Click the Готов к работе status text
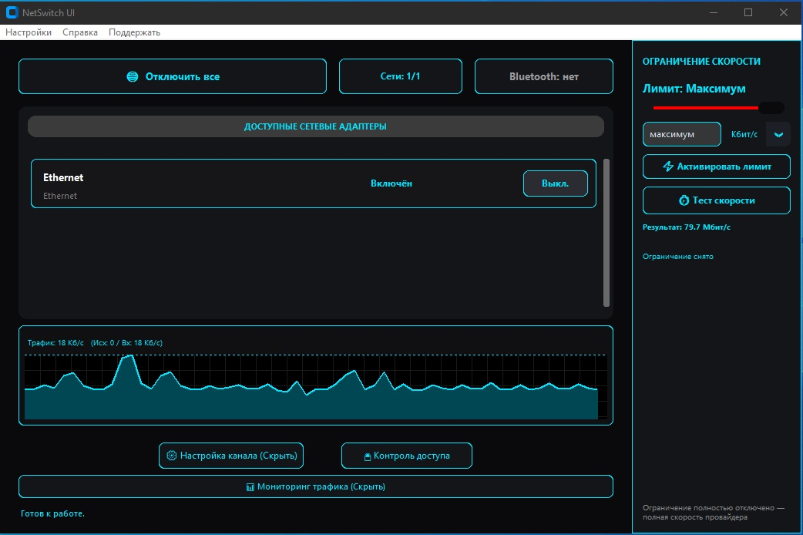The image size is (803, 535). (x=52, y=513)
